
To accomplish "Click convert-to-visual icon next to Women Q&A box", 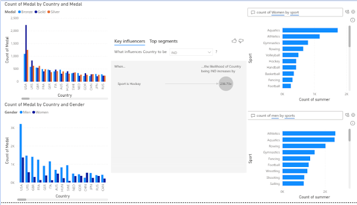I will 347,12.
